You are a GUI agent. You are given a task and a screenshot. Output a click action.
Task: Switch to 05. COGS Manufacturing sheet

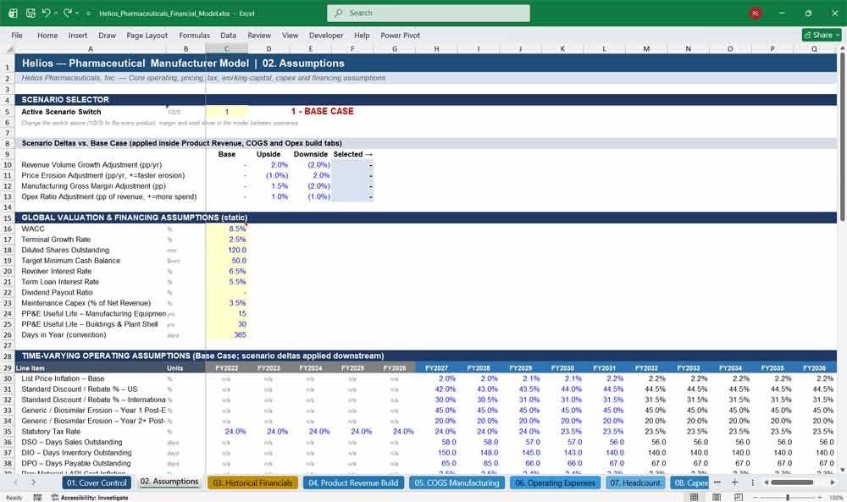pyautogui.click(x=457, y=483)
